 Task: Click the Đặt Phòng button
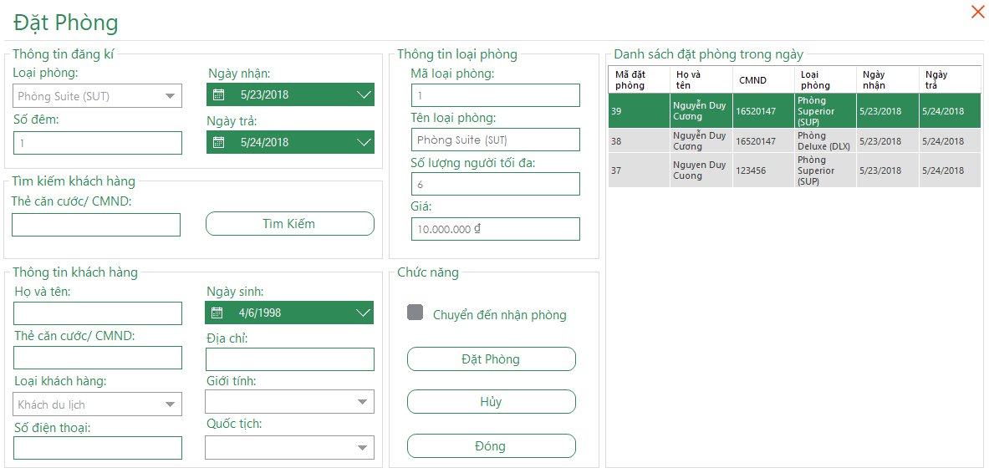(491, 359)
